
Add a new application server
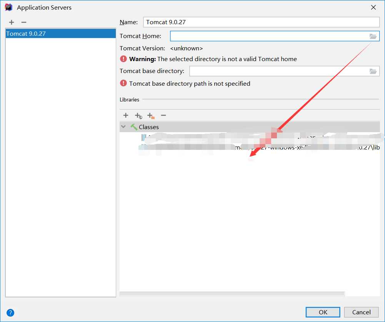coord(12,22)
